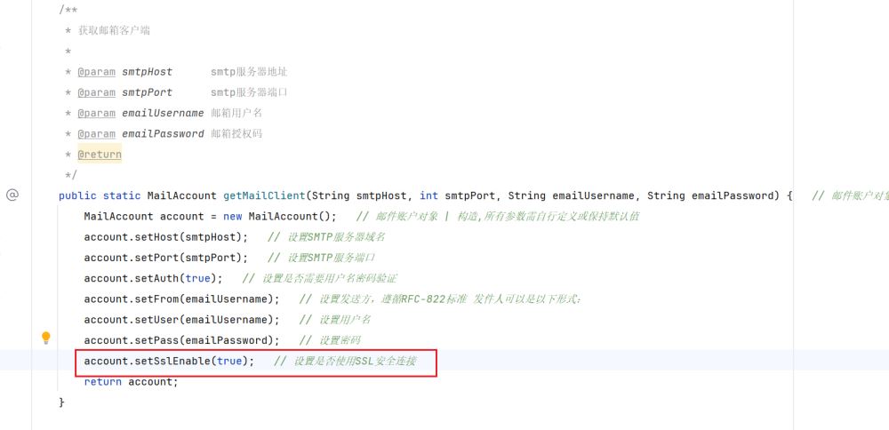The width and height of the screenshot is (889, 430).
Task: Click the comment 设置SMTP服务器域名
Action: pyautogui.click(x=326, y=237)
